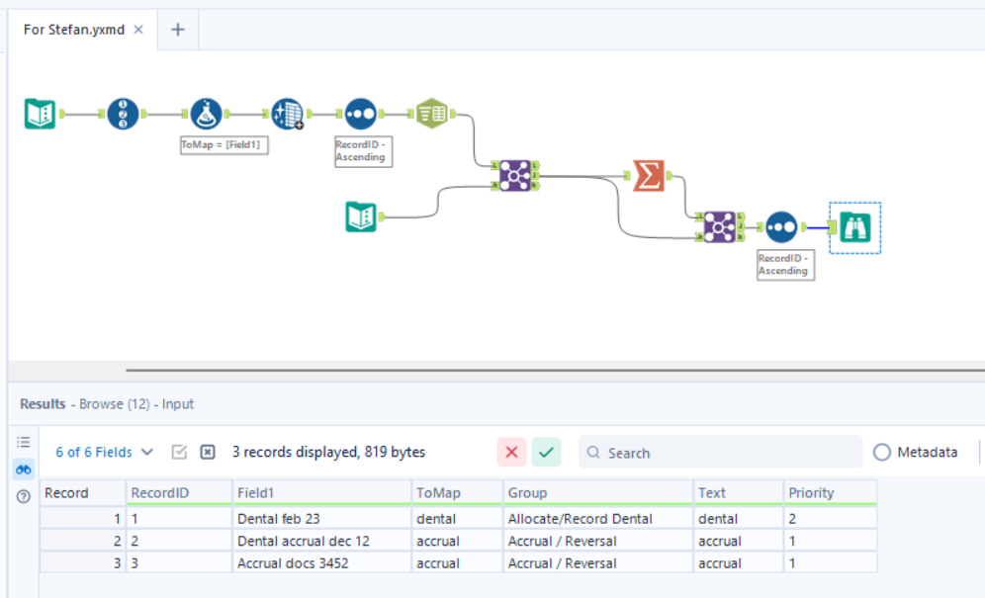Open help question mark in results sidebar

pos(24,497)
